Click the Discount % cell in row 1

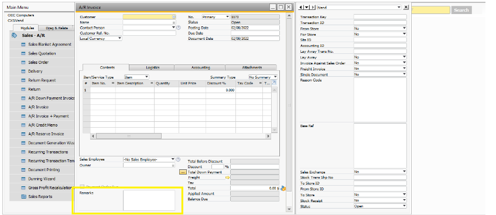[x=221, y=90]
